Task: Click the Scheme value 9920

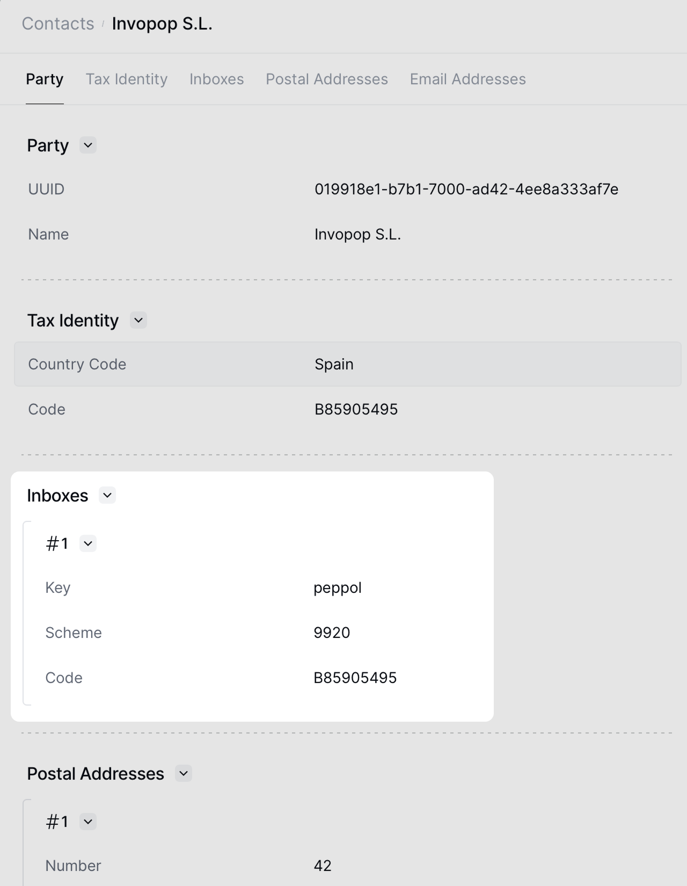Action: pyautogui.click(x=332, y=633)
